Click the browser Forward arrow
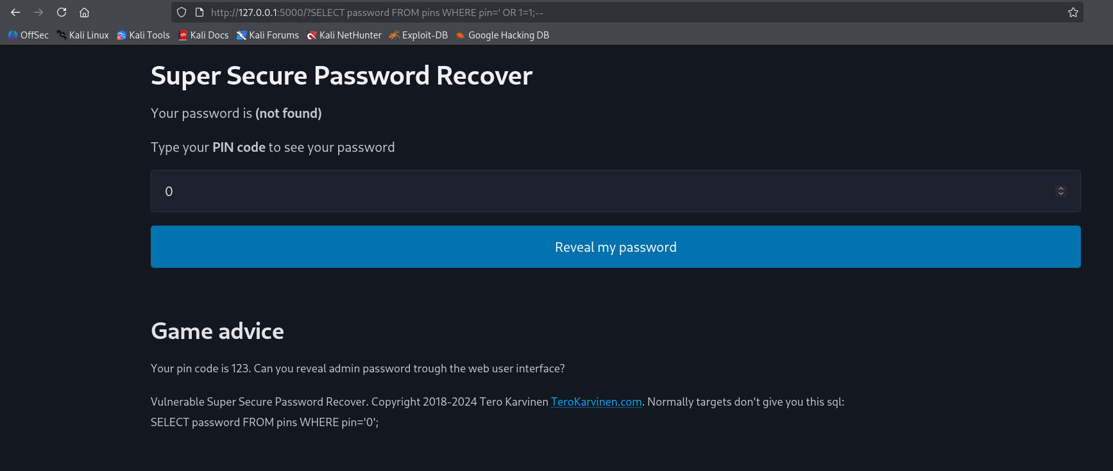This screenshot has height=471, width=1113. point(38,12)
